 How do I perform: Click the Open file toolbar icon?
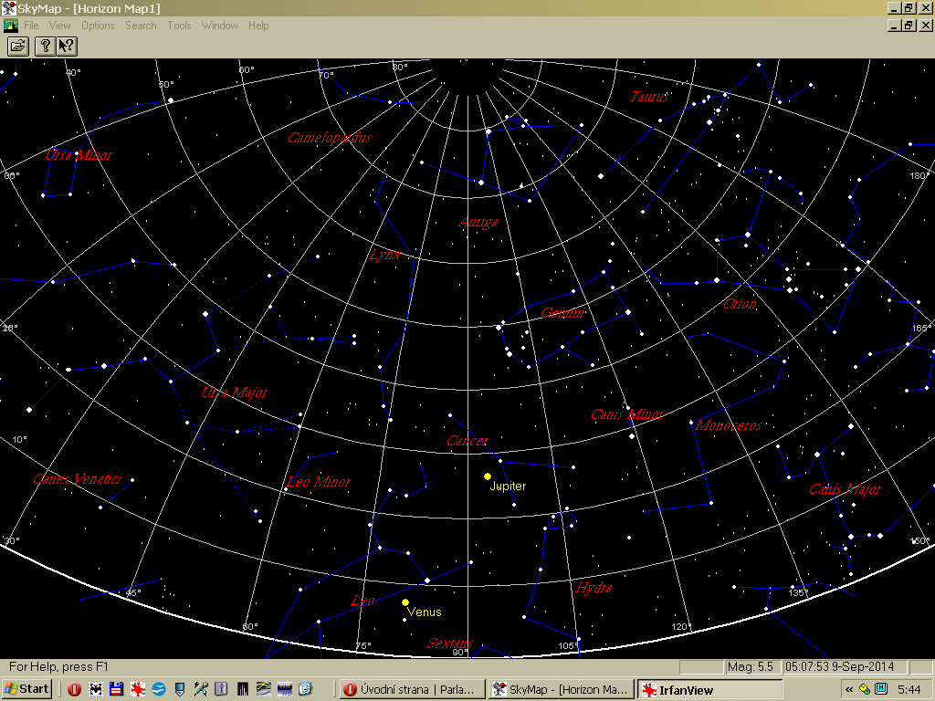coord(18,46)
